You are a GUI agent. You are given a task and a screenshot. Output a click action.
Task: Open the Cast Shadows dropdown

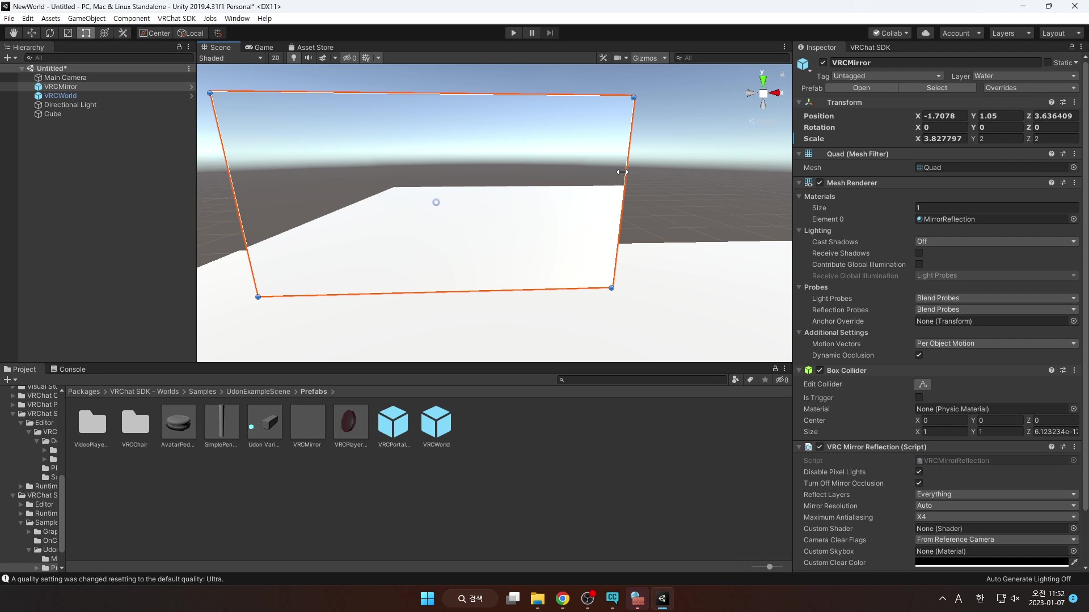tap(996, 242)
